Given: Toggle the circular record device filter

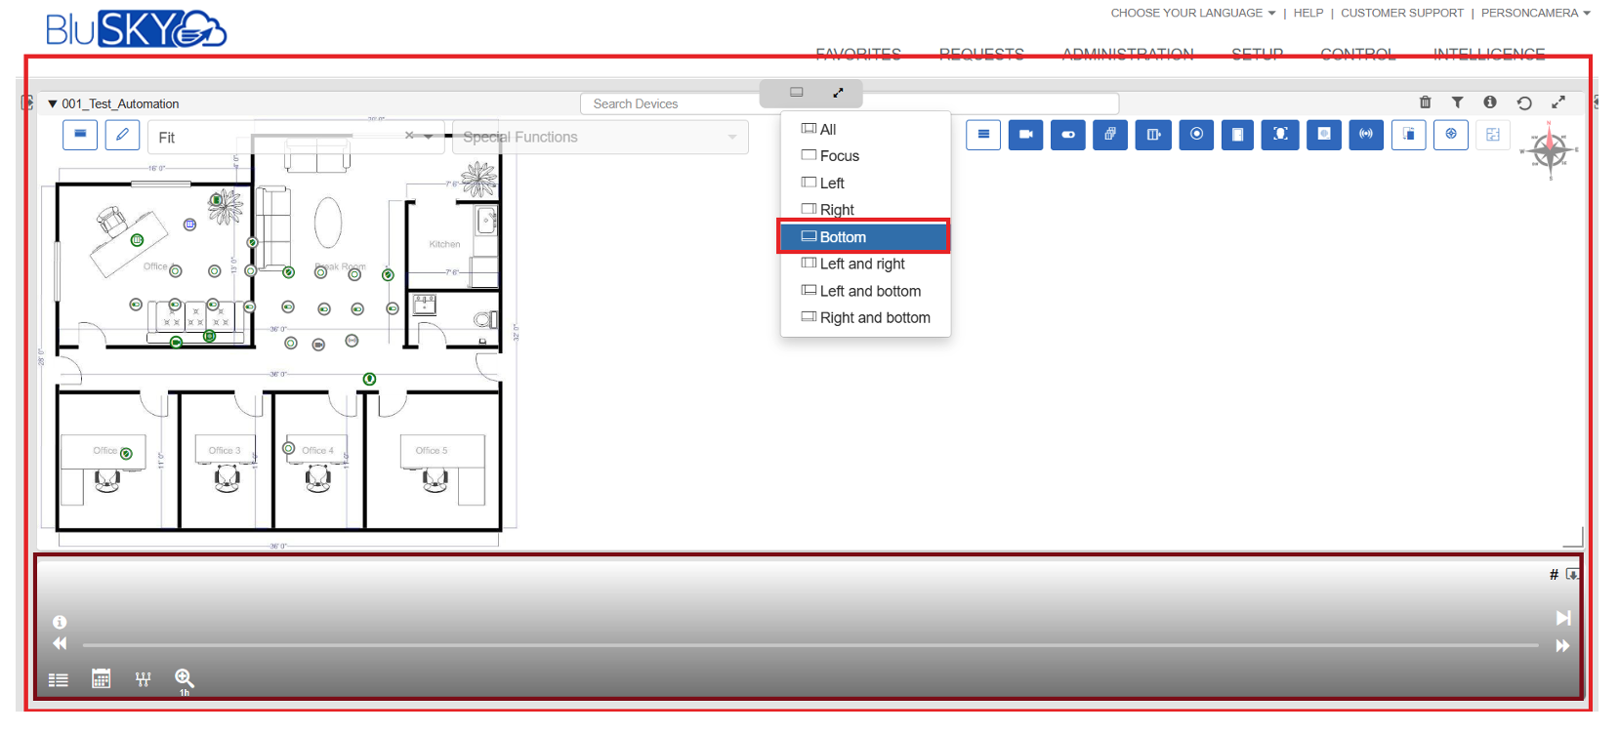Looking at the screenshot, I should 1196,135.
